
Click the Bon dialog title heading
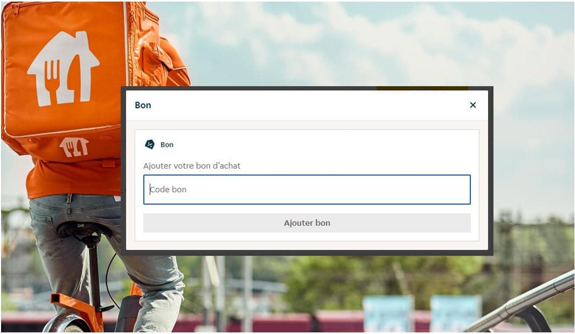pyautogui.click(x=143, y=105)
